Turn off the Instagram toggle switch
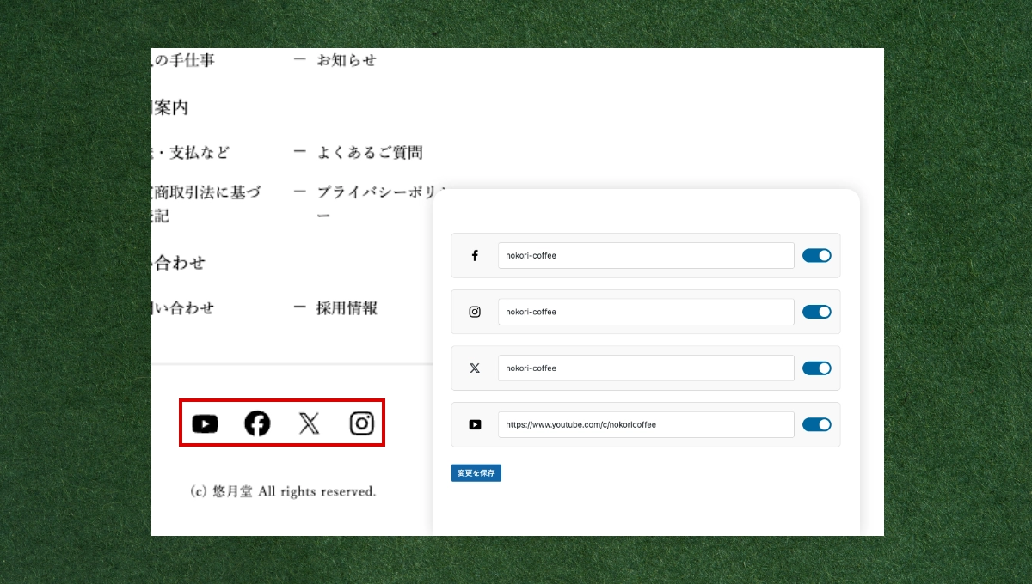Viewport: 1032px width, 584px height. pos(816,312)
